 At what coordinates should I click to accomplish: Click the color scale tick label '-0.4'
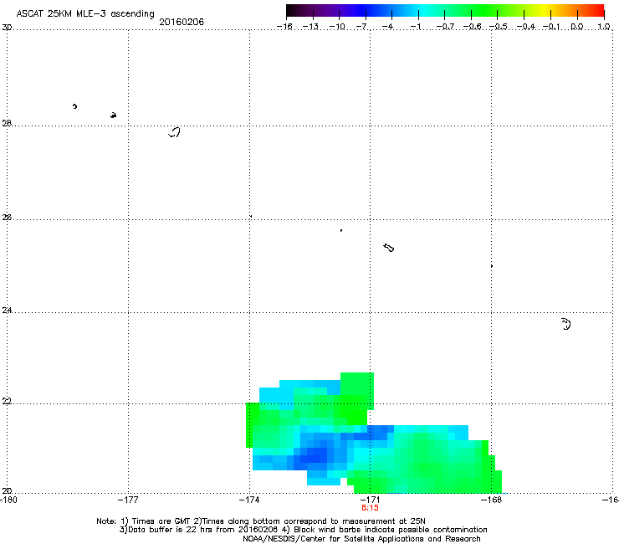526,27
